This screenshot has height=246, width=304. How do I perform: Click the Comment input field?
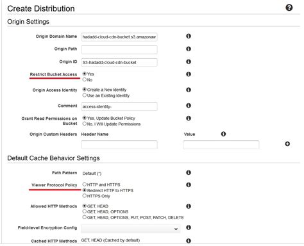coord(119,106)
